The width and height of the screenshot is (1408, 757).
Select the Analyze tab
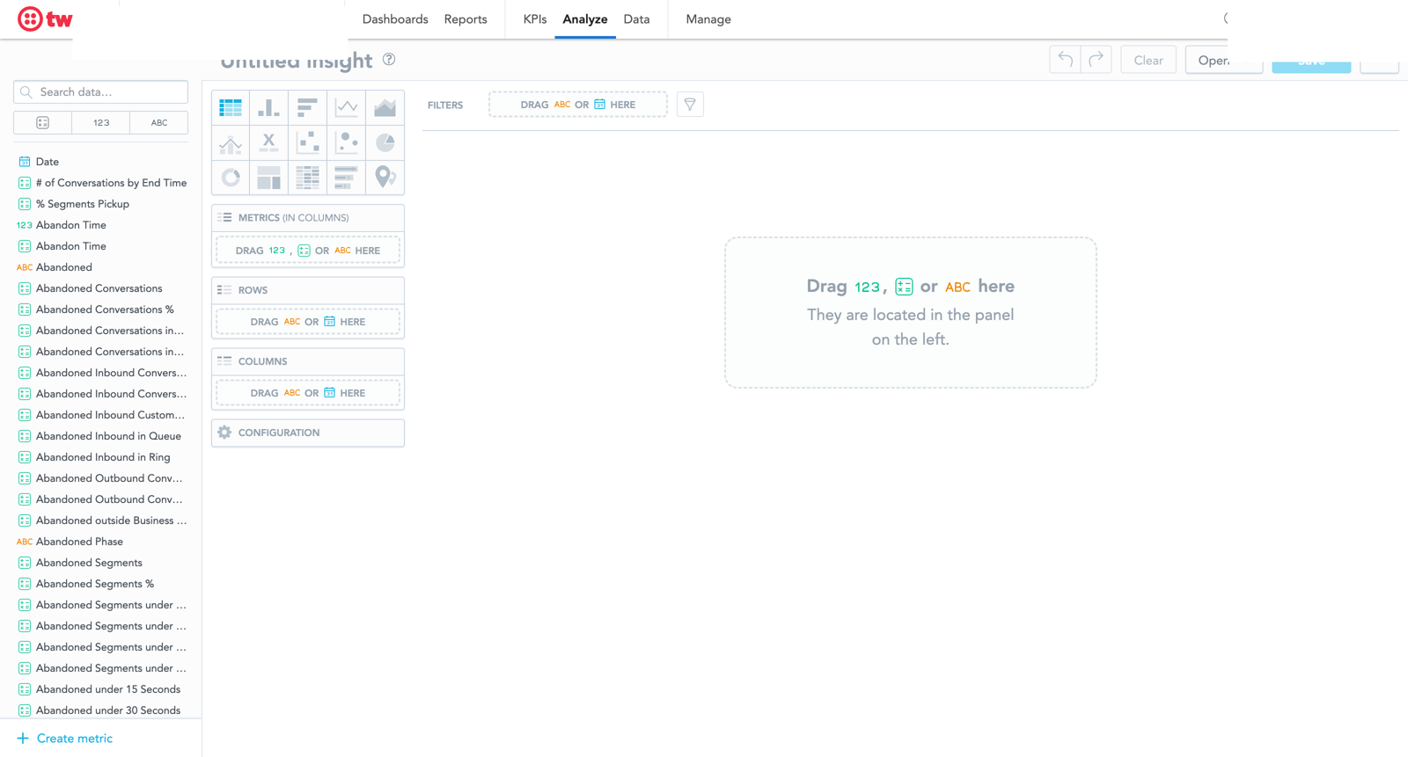point(585,19)
